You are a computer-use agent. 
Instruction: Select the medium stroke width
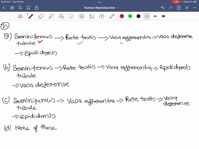tap(155, 16)
